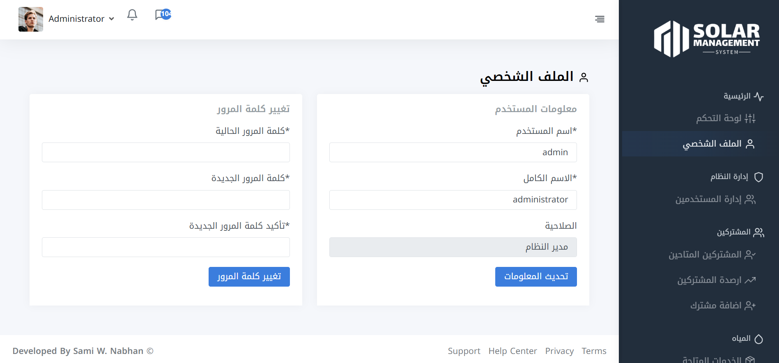Viewport: 779px width, 363px height.
Task: Click the notification bell icon
Action: [x=132, y=15]
